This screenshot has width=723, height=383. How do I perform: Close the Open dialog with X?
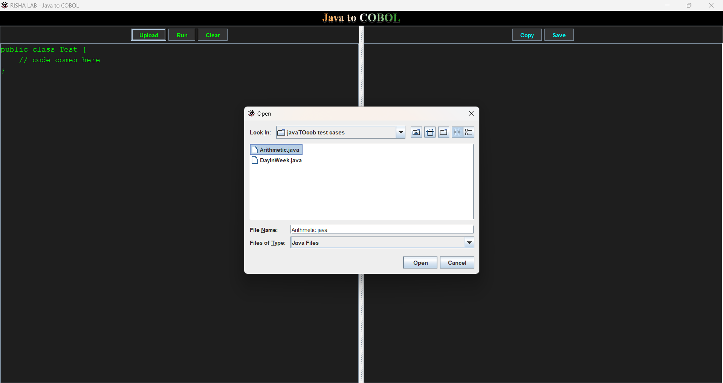click(471, 113)
